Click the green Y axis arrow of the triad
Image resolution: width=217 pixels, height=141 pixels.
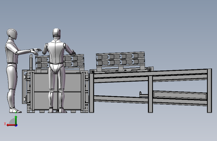coord(16,120)
